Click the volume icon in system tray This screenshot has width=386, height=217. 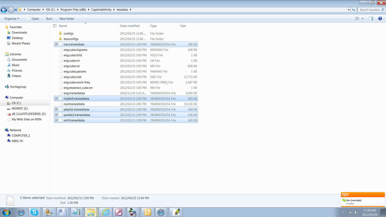356,212
